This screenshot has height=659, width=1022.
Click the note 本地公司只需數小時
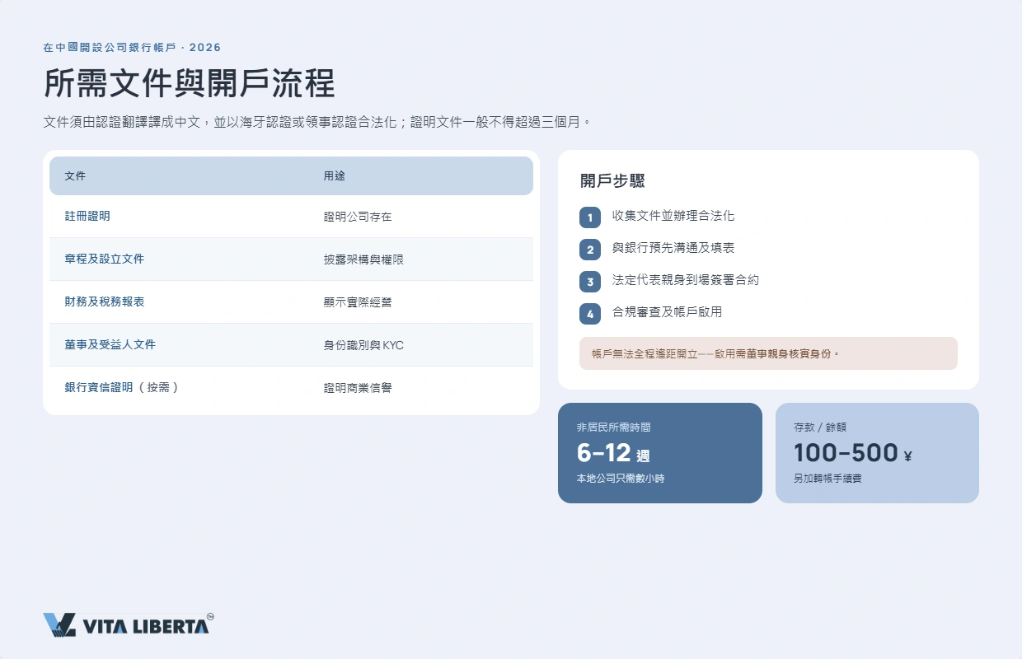[621, 479]
